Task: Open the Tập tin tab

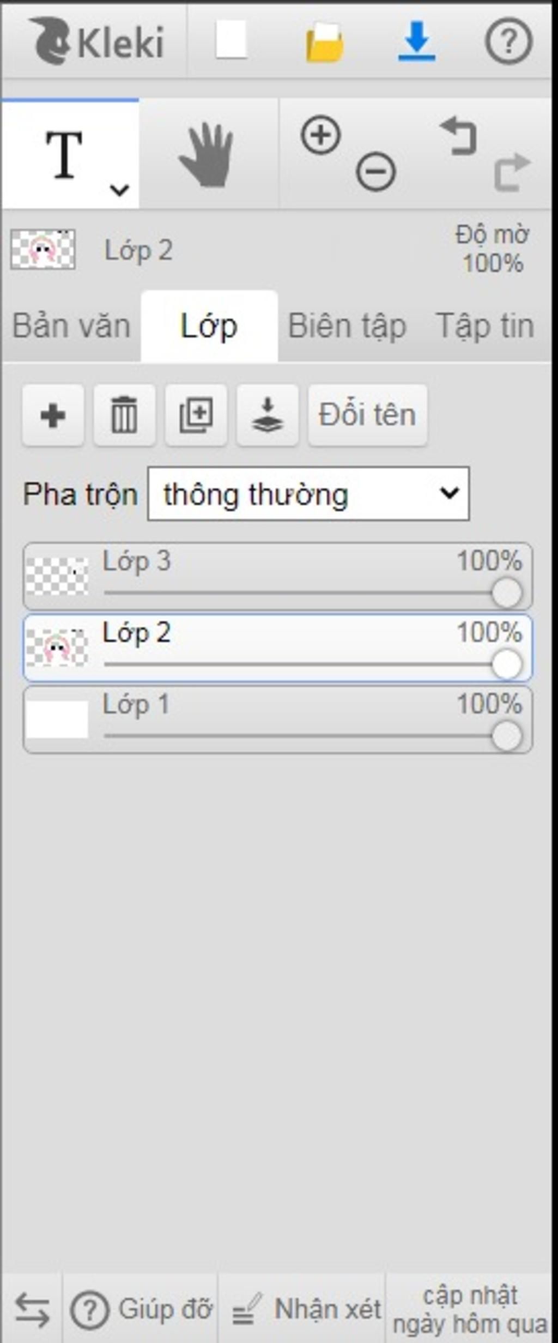Action: click(x=484, y=326)
